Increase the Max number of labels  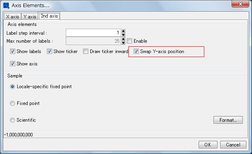123,39
